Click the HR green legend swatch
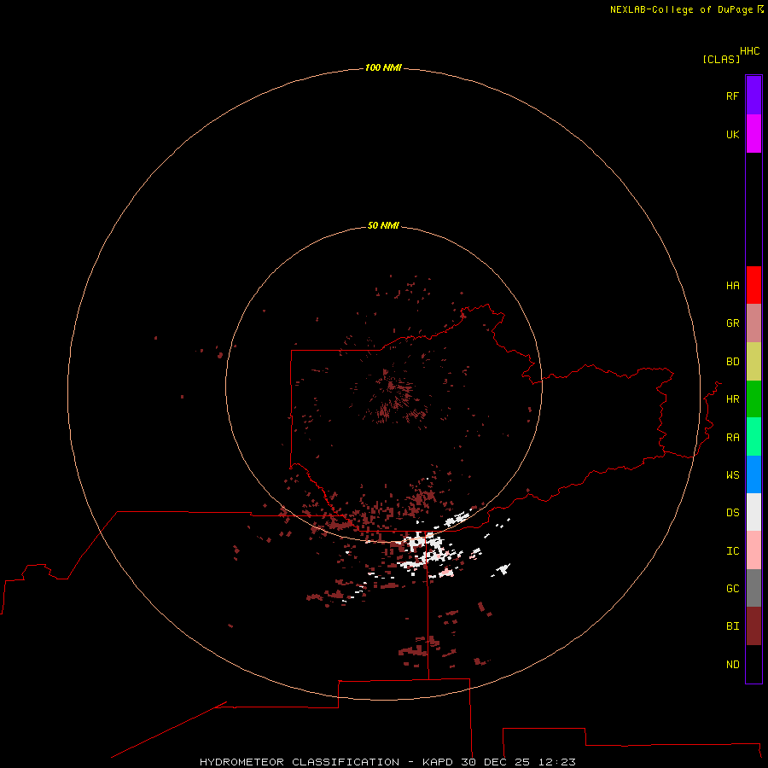 (x=753, y=399)
